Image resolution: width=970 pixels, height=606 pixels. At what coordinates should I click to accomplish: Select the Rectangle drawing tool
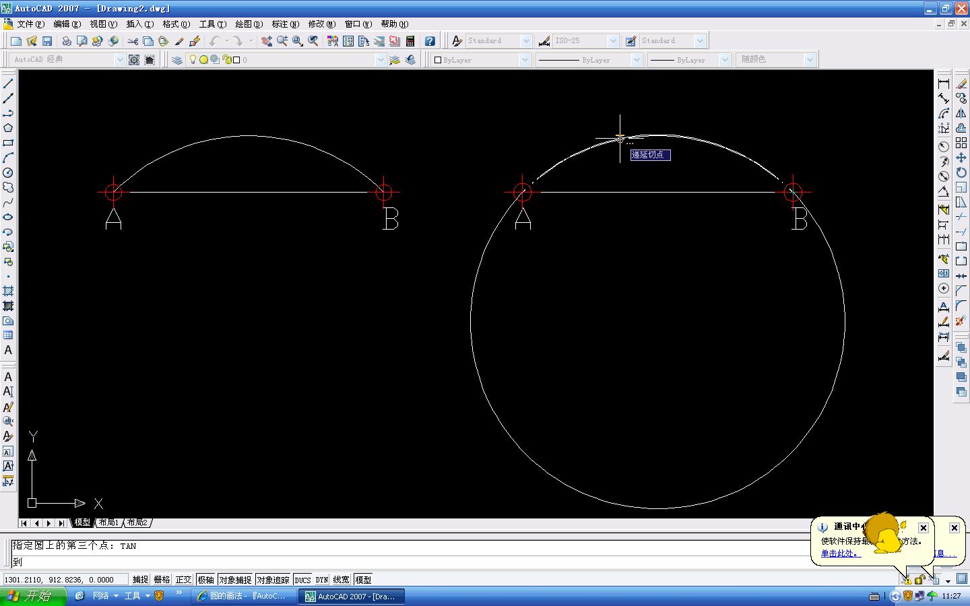coord(8,143)
